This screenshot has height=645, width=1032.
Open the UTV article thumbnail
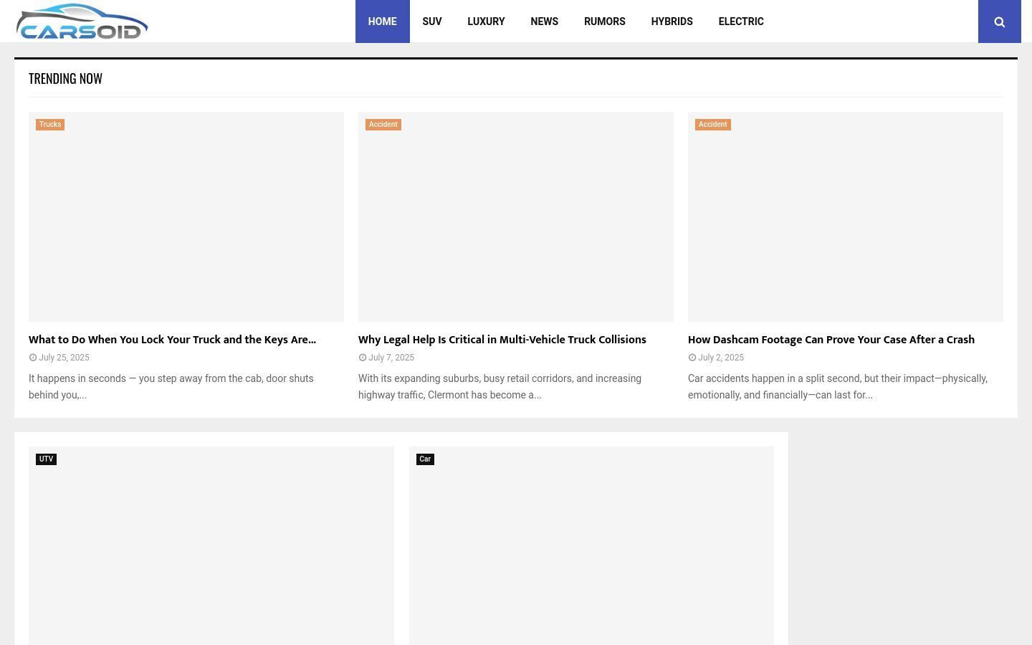[211, 545]
